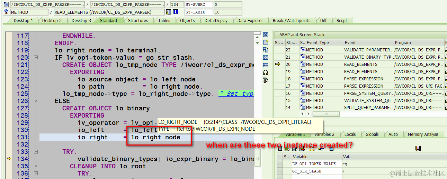
Task: Click the GC_STR_SLASH variable cell
Action: pyautogui.click(x=317, y=171)
